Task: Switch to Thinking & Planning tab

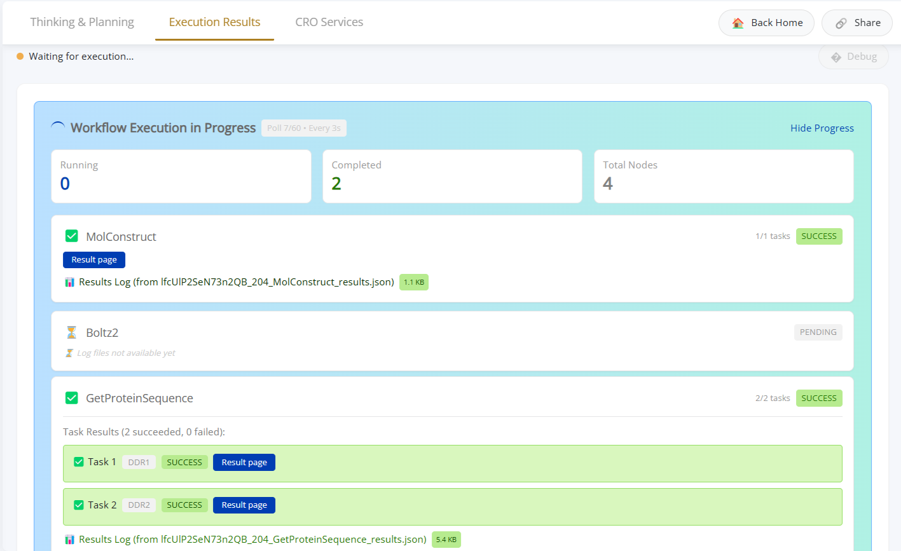Action: [82, 22]
